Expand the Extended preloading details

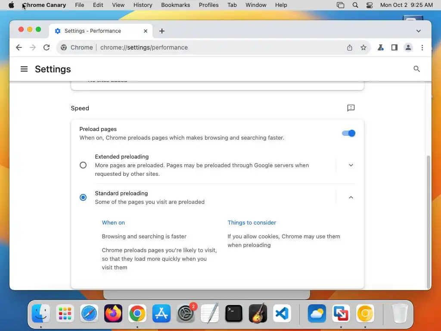[351, 165]
